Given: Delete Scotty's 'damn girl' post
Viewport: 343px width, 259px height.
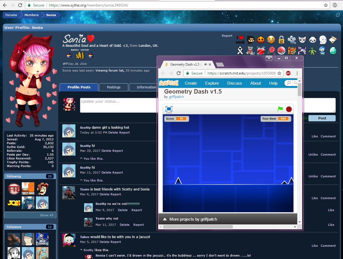Looking at the screenshot, I should click(113, 132).
